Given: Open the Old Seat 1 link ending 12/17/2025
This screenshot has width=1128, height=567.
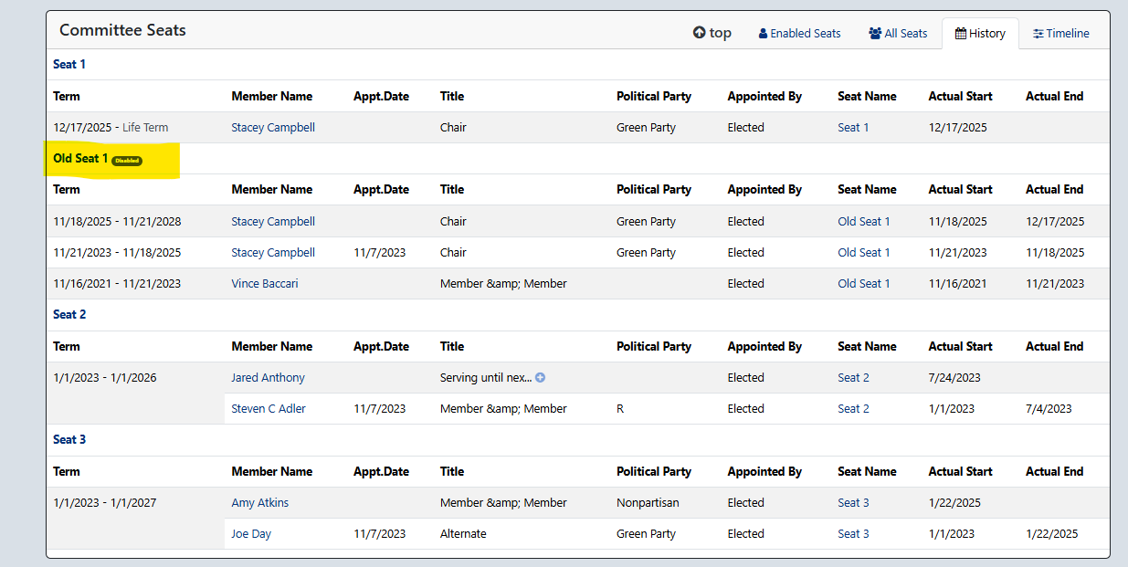Looking at the screenshot, I should tap(864, 222).
